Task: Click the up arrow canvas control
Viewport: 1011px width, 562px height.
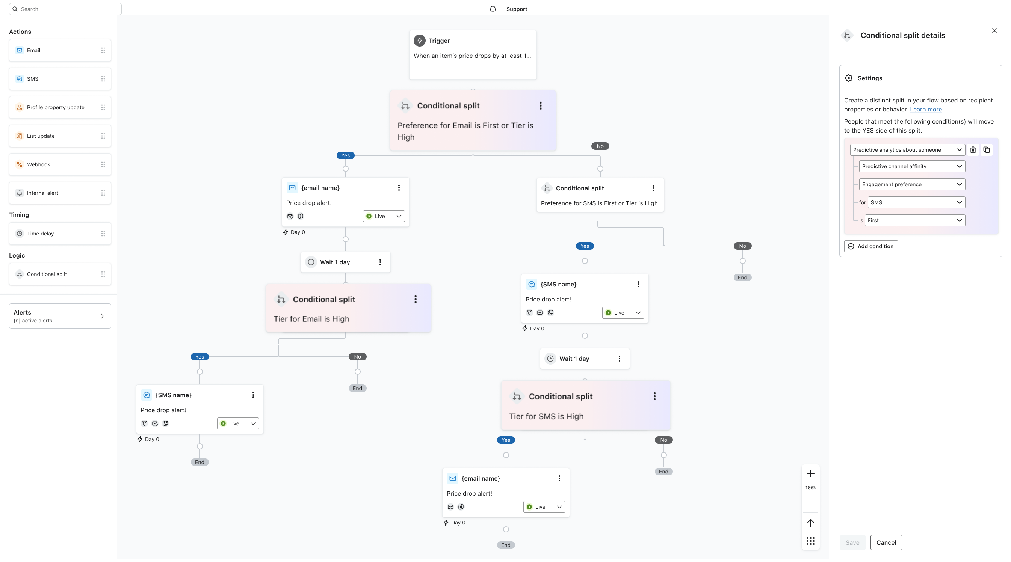Action: pyautogui.click(x=810, y=523)
